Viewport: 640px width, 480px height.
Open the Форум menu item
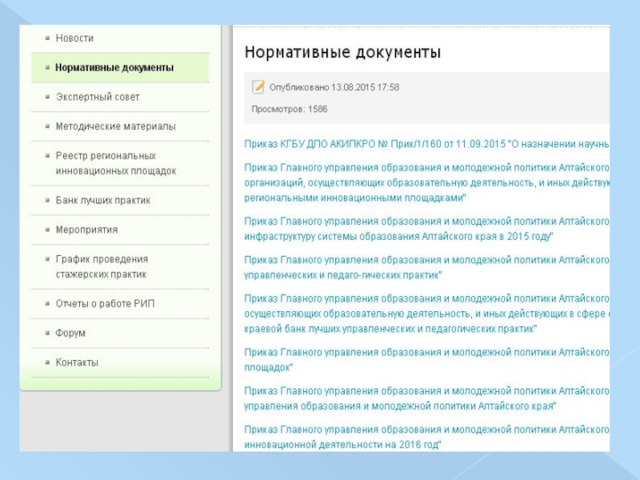[70, 333]
